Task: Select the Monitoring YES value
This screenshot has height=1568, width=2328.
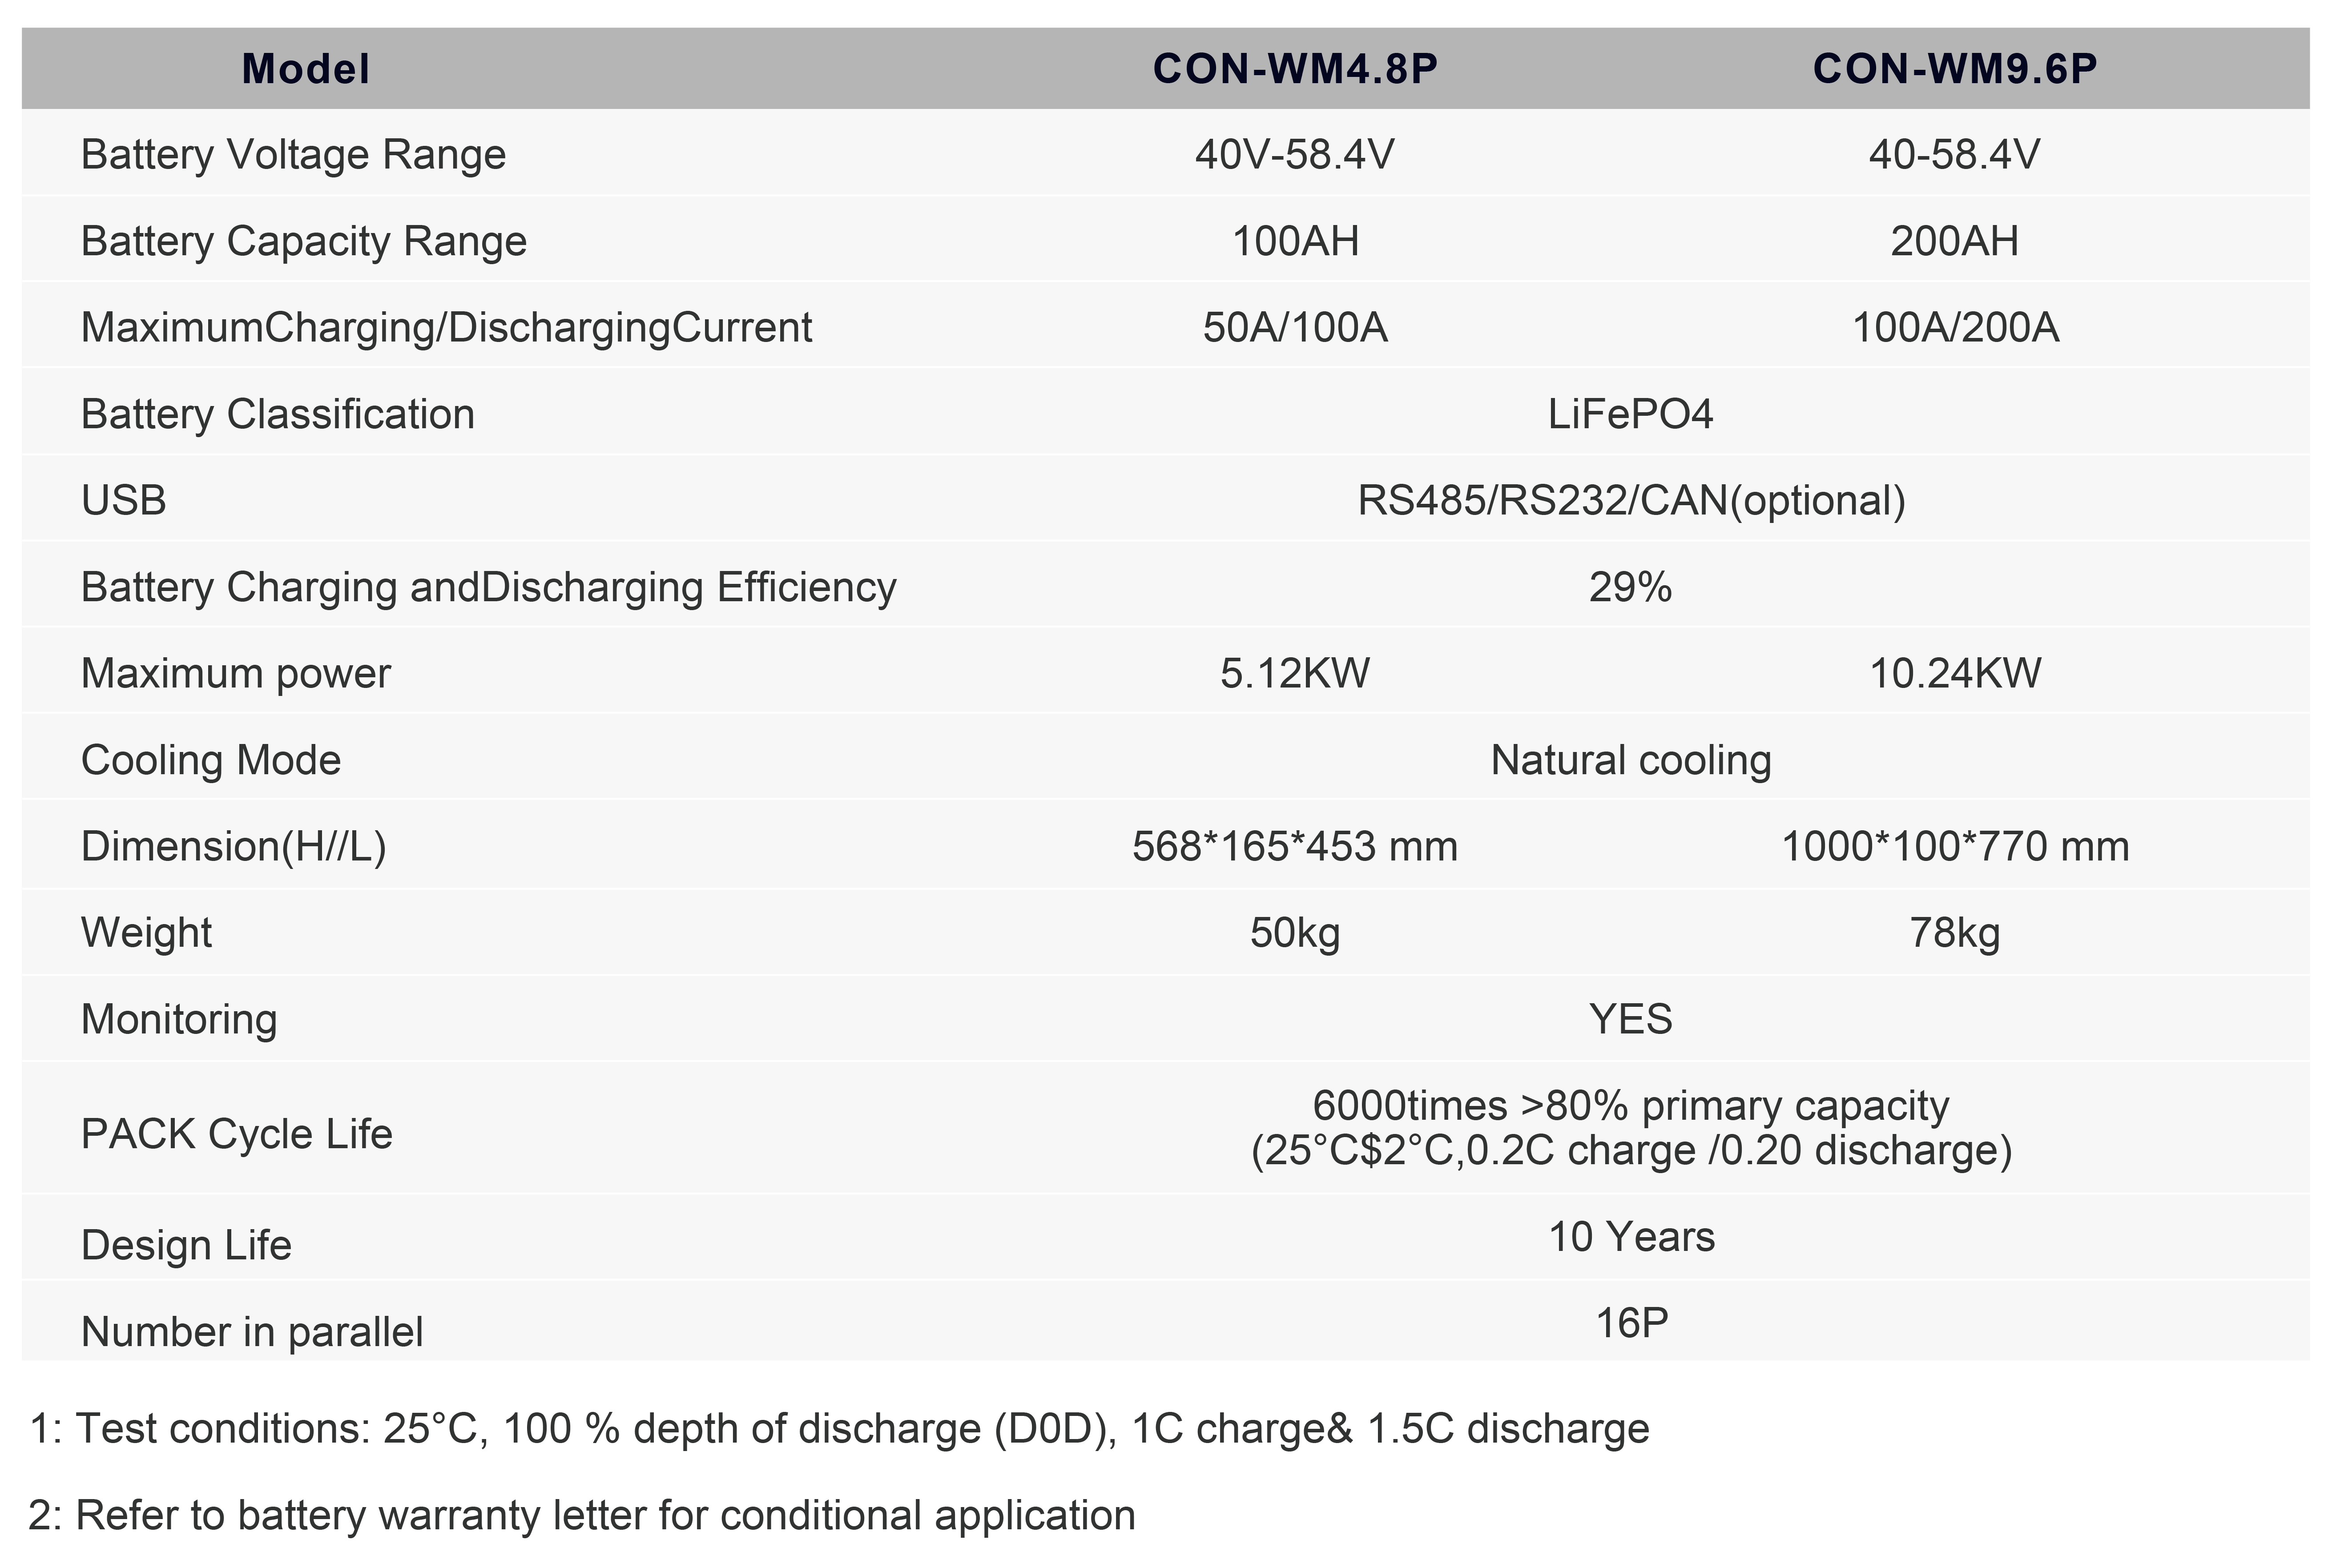Action: (x=1630, y=1019)
